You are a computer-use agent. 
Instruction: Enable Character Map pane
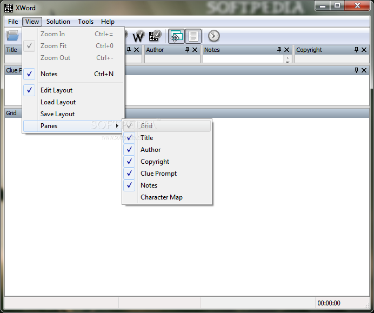point(167,197)
